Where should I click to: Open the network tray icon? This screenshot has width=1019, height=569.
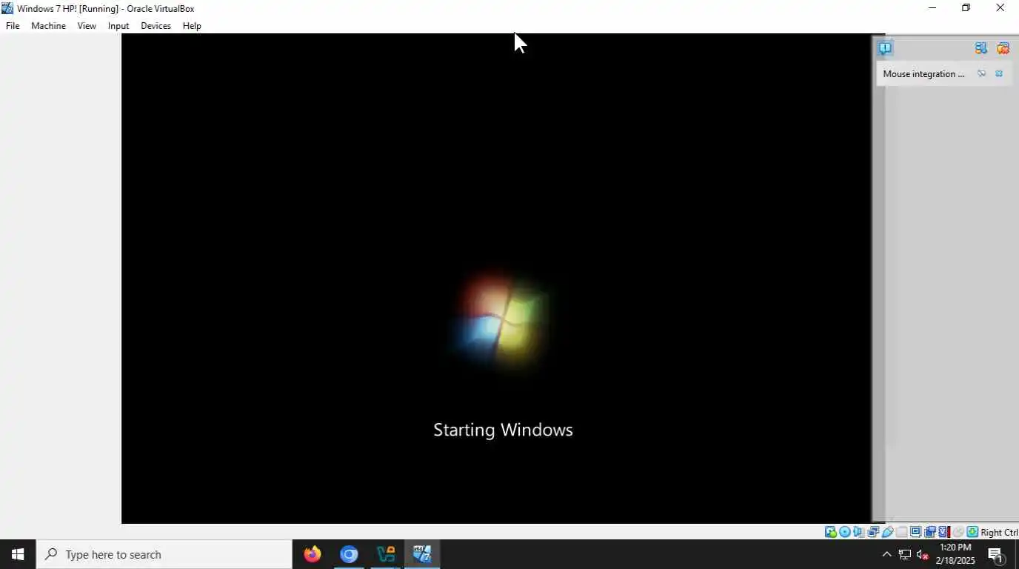[904, 554]
